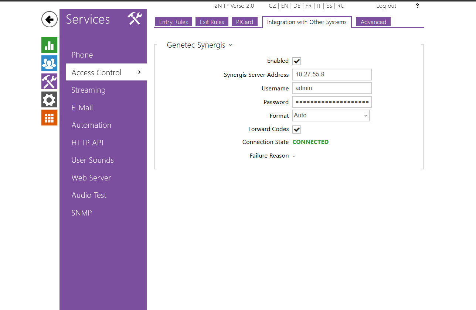Open the HTTP API menu item
476x310 pixels.
click(x=87, y=143)
